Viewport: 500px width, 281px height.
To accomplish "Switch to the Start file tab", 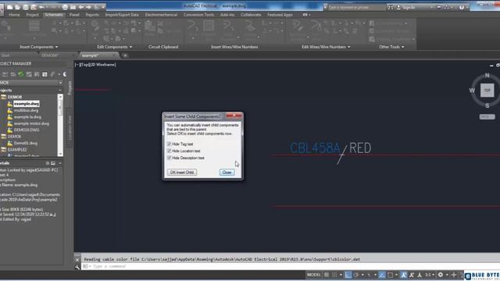I will (x=5, y=55).
